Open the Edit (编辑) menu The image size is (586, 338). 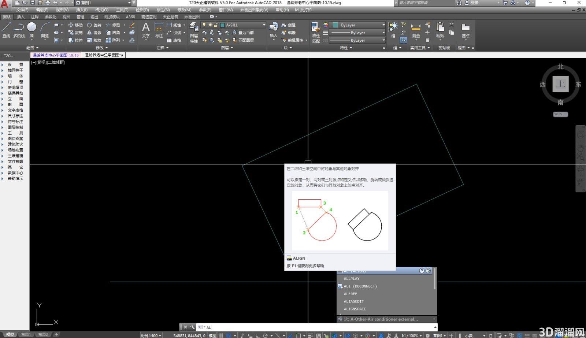point(42,10)
